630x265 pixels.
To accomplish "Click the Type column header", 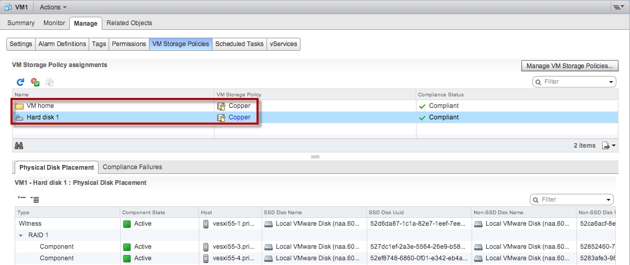I will pos(67,213).
